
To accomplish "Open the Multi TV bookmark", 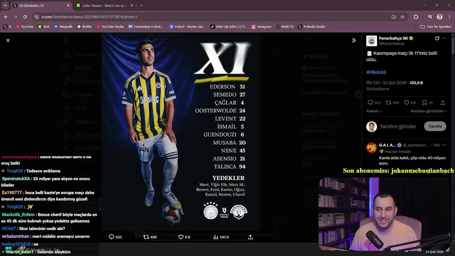I will click(284, 27).
